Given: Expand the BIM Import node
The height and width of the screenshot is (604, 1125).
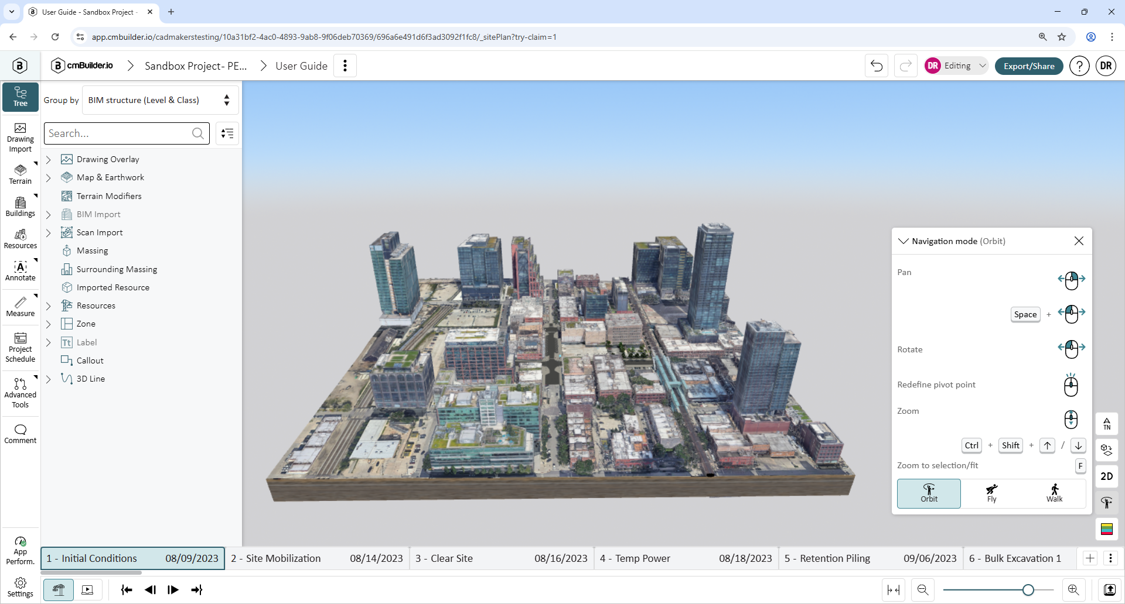Looking at the screenshot, I should [49, 214].
